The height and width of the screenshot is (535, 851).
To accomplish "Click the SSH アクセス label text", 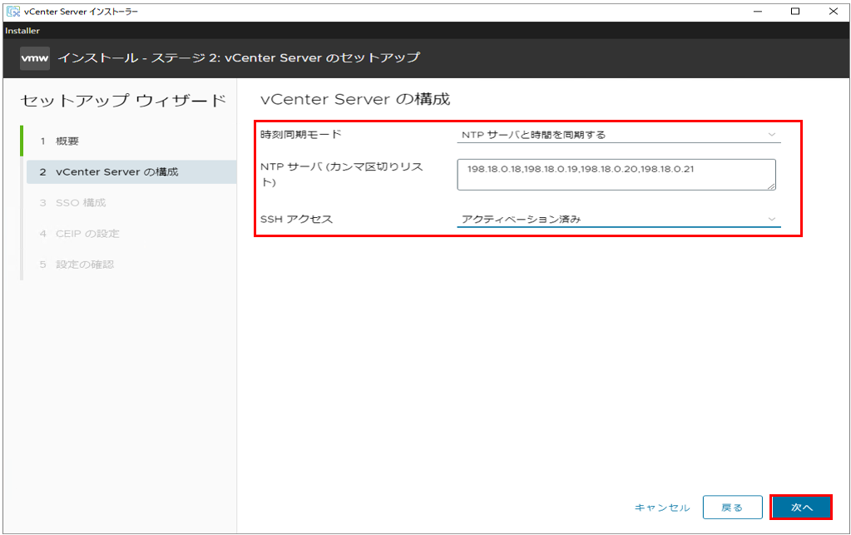I will (296, 219).
